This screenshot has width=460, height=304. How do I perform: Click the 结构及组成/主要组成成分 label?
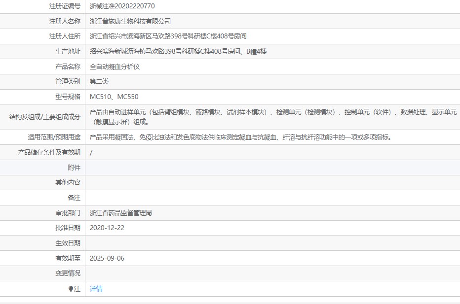(x=45, y=117)
